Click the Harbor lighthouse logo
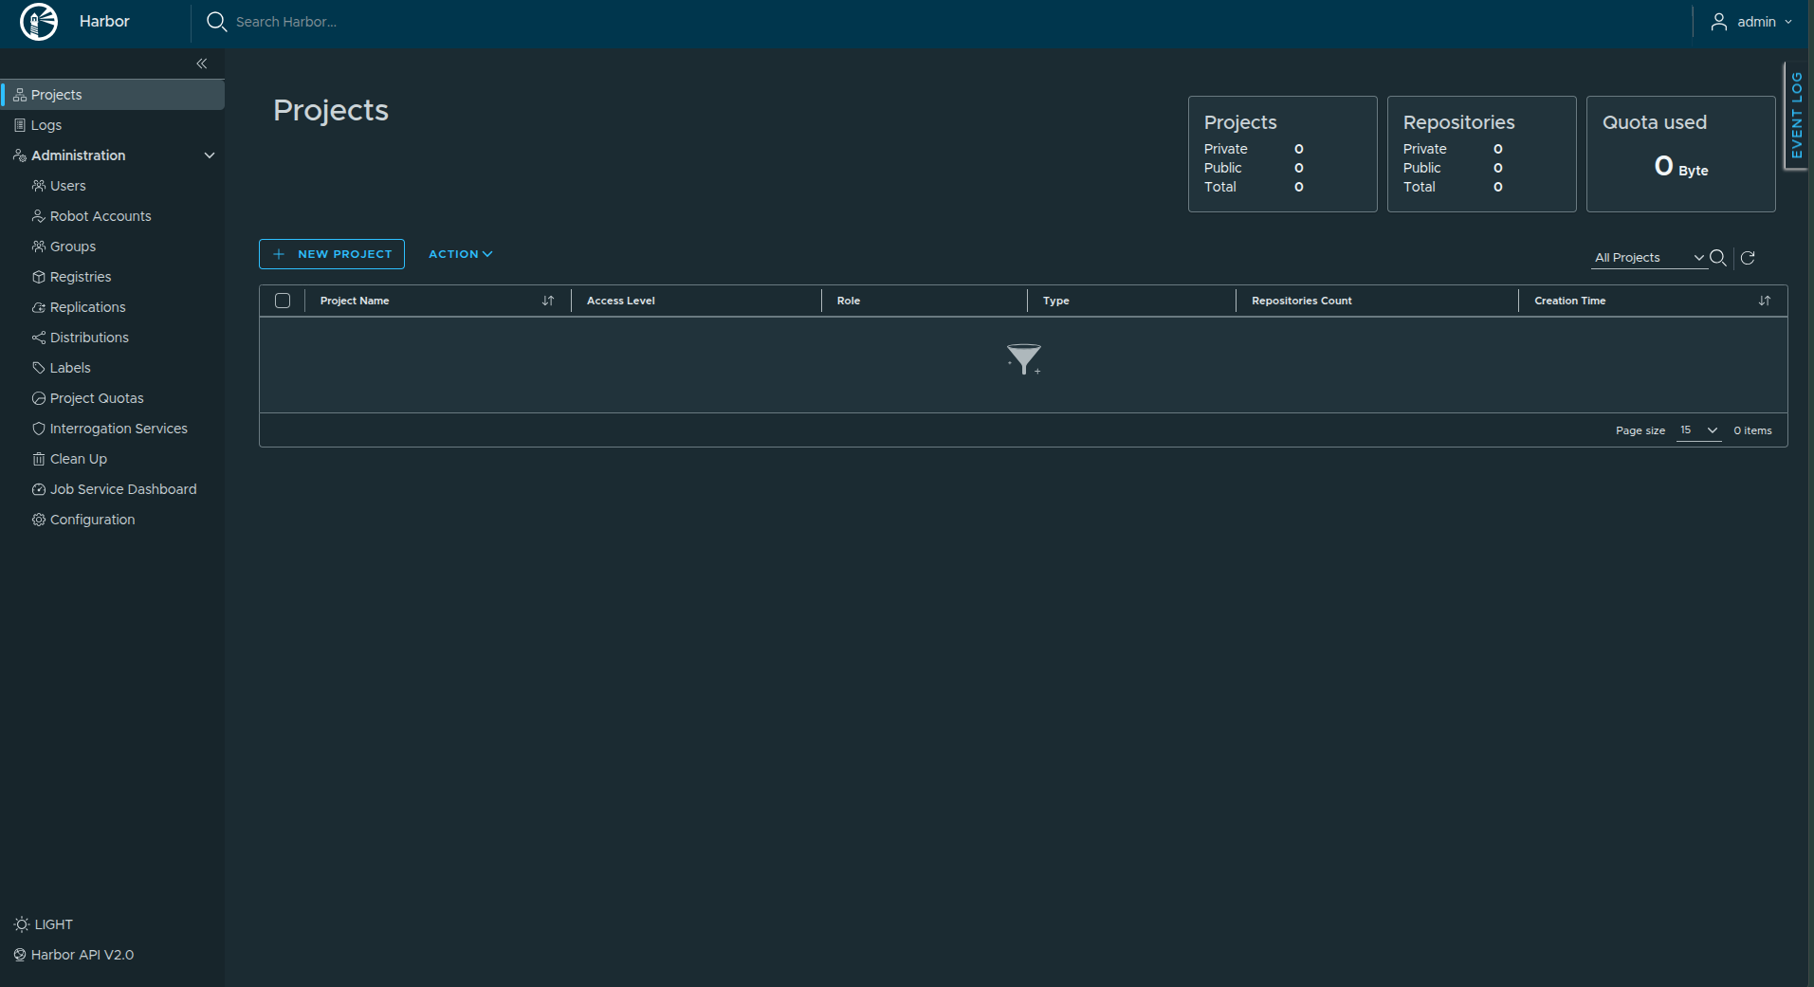Viewport: 1814px width, 987px height. [39, 22]
